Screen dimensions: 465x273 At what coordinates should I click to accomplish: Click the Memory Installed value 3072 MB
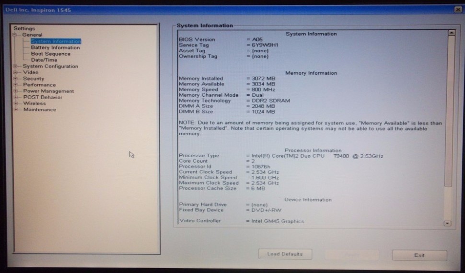click(x=263, y=79)
